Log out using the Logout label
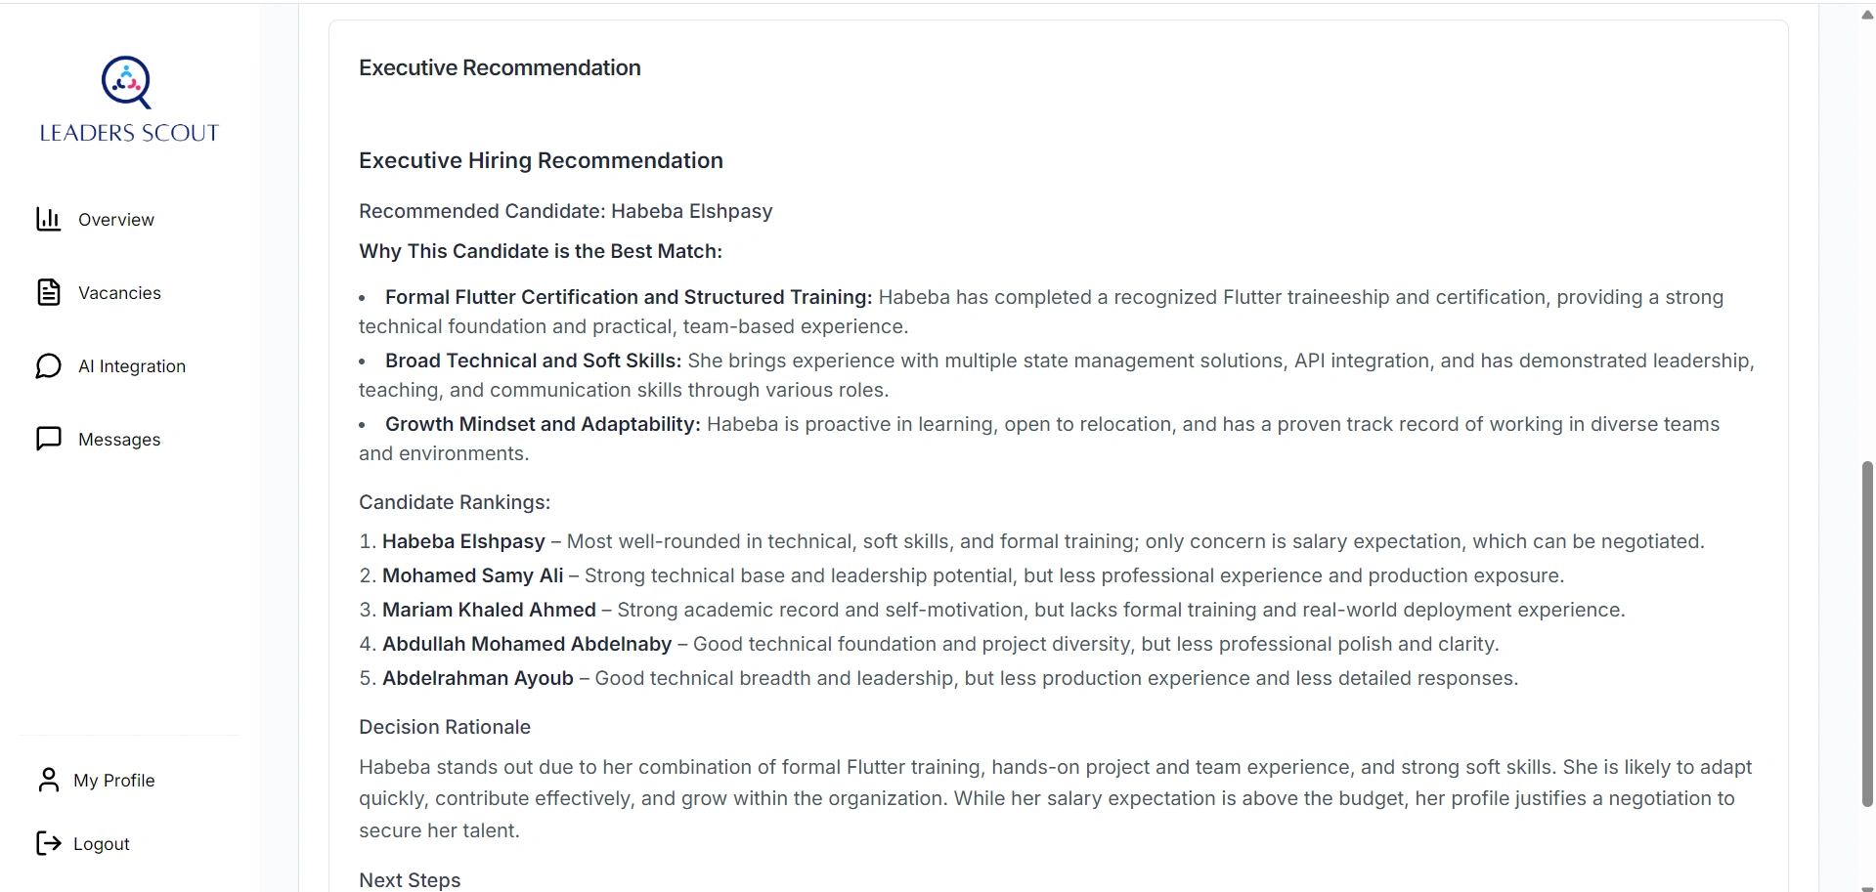The image size is (1876, 892). (x=102, y=844)
